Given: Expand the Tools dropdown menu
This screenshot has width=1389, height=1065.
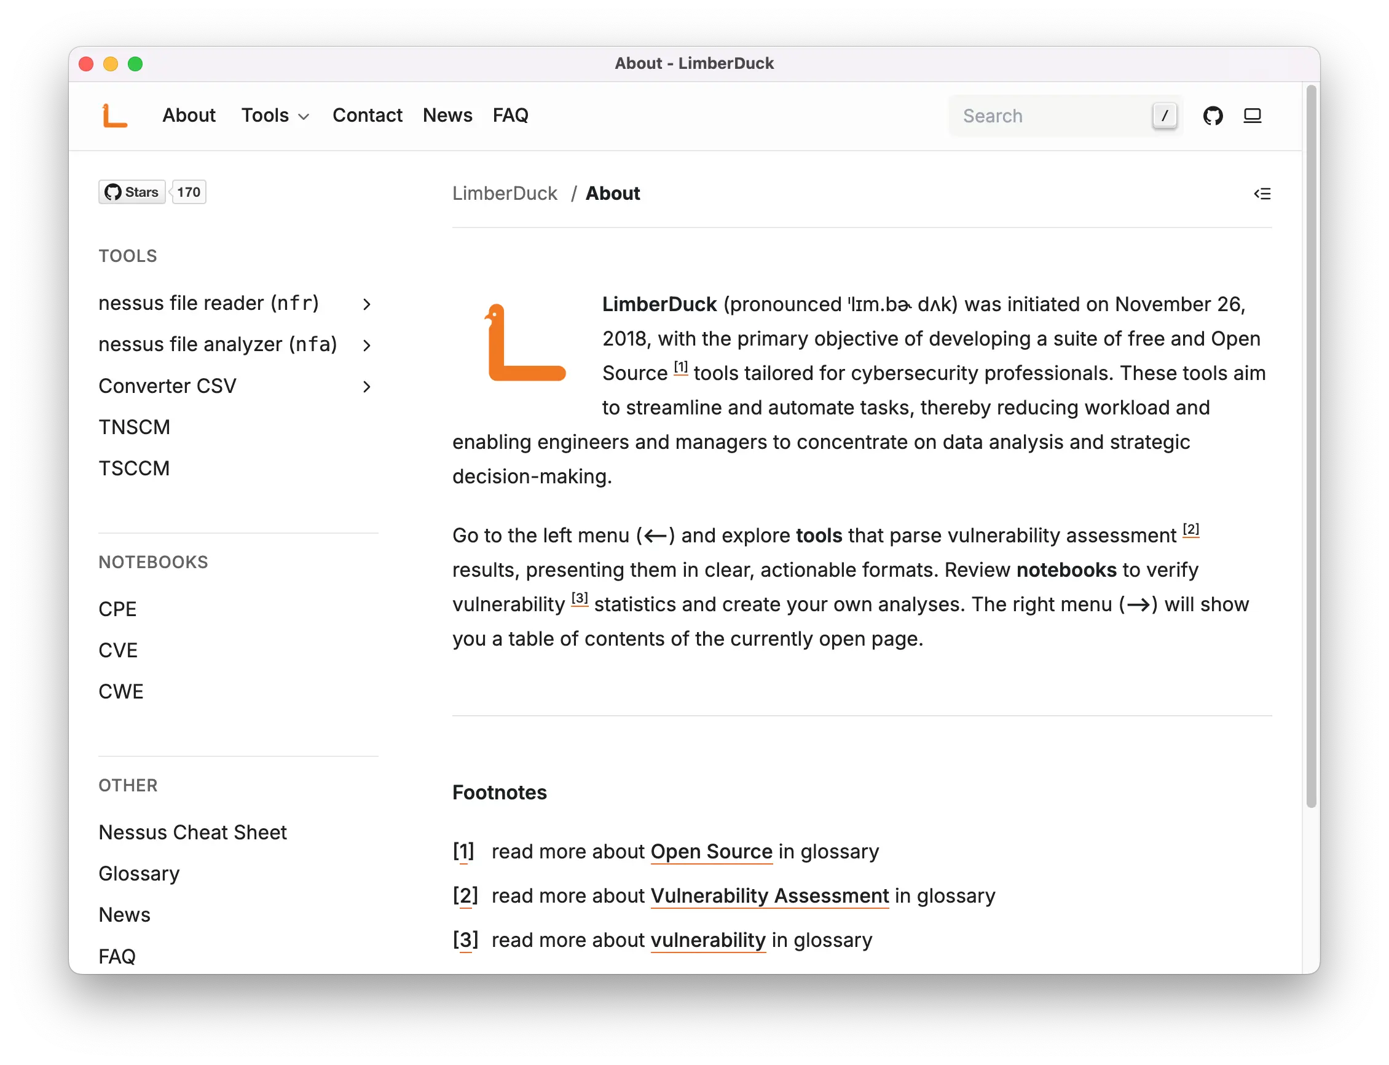Looking at the screenshot, I should (x=275, y=116).
